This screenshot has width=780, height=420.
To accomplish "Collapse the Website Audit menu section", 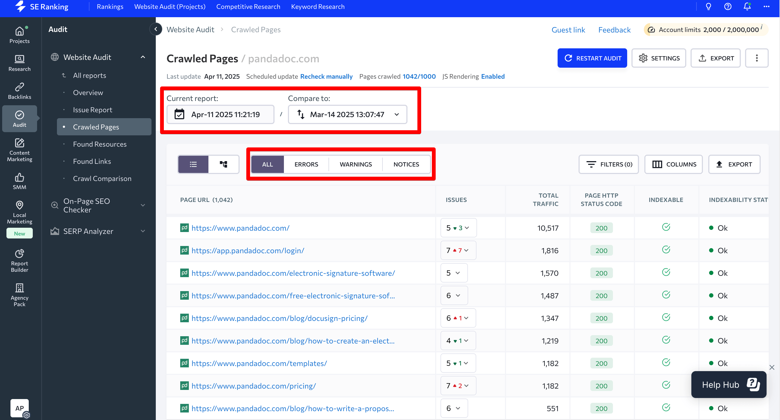I will (x=143, y=57).
